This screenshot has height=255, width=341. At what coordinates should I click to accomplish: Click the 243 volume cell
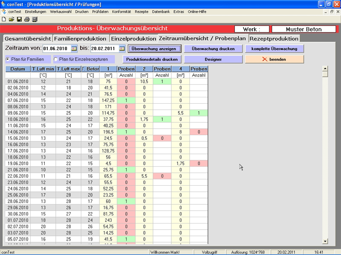108,220
